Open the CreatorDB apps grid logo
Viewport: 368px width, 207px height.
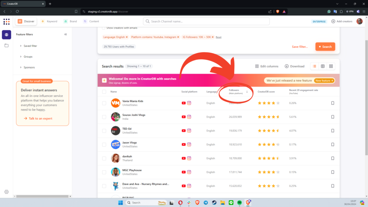point(6,22)
